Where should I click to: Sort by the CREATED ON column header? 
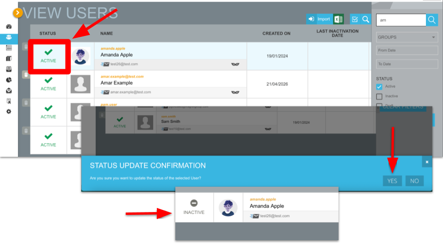click(x=276, y=33)
